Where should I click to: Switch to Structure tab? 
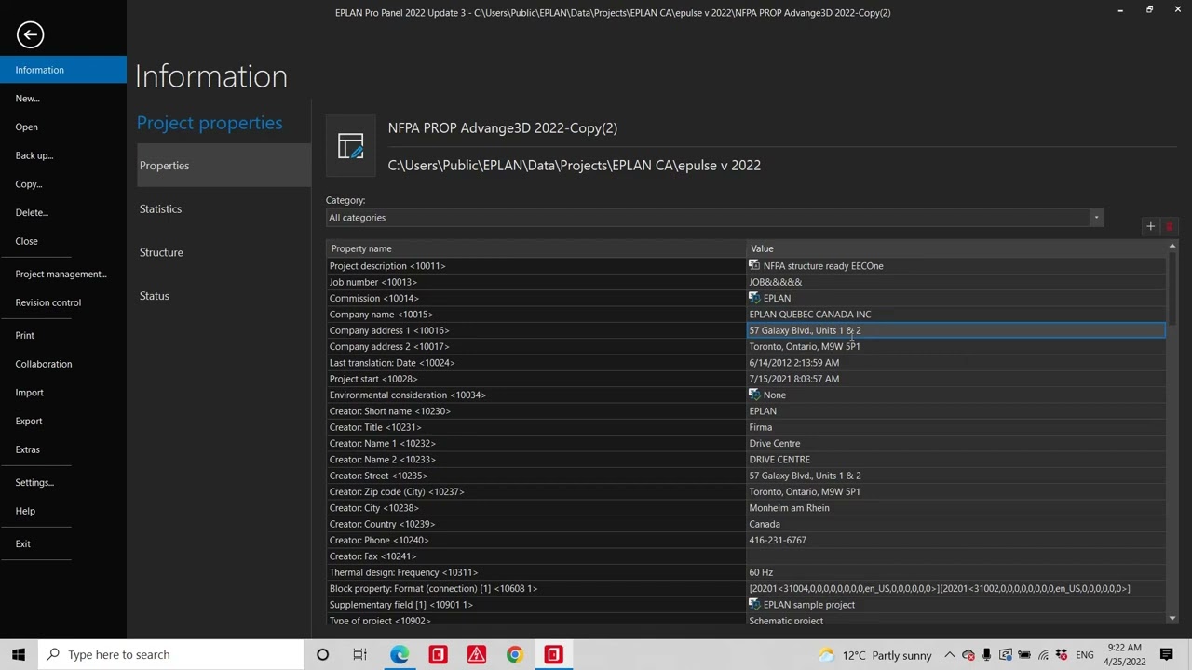coord(223,252)
